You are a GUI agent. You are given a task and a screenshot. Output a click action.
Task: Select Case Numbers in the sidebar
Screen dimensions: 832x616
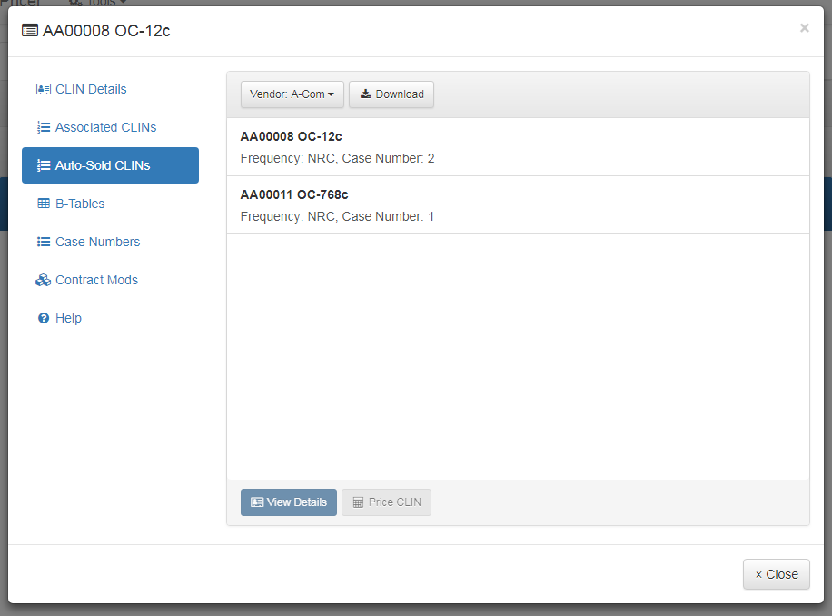(x=96, y=242)
